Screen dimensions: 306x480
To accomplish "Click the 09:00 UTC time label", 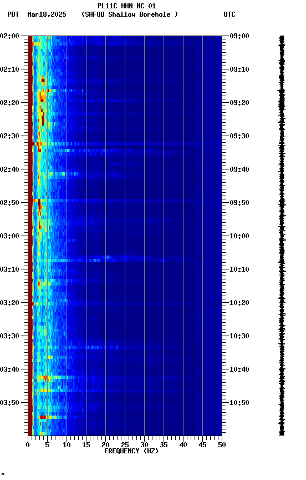I will (x=239, y=36).
